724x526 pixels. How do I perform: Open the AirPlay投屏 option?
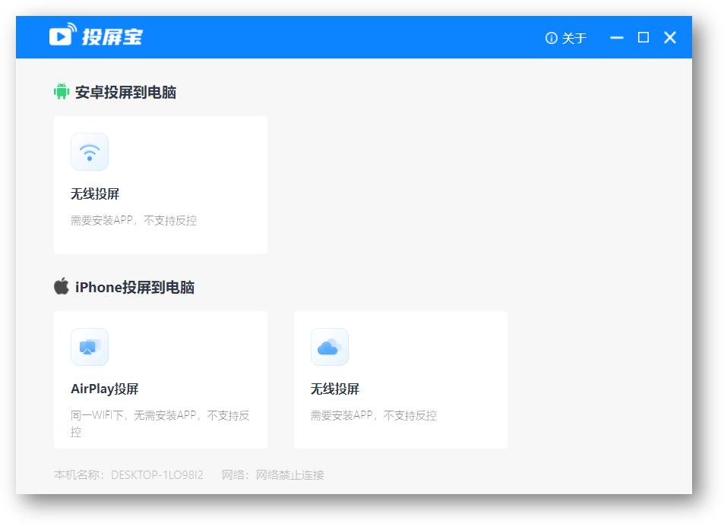click(105, 389)
